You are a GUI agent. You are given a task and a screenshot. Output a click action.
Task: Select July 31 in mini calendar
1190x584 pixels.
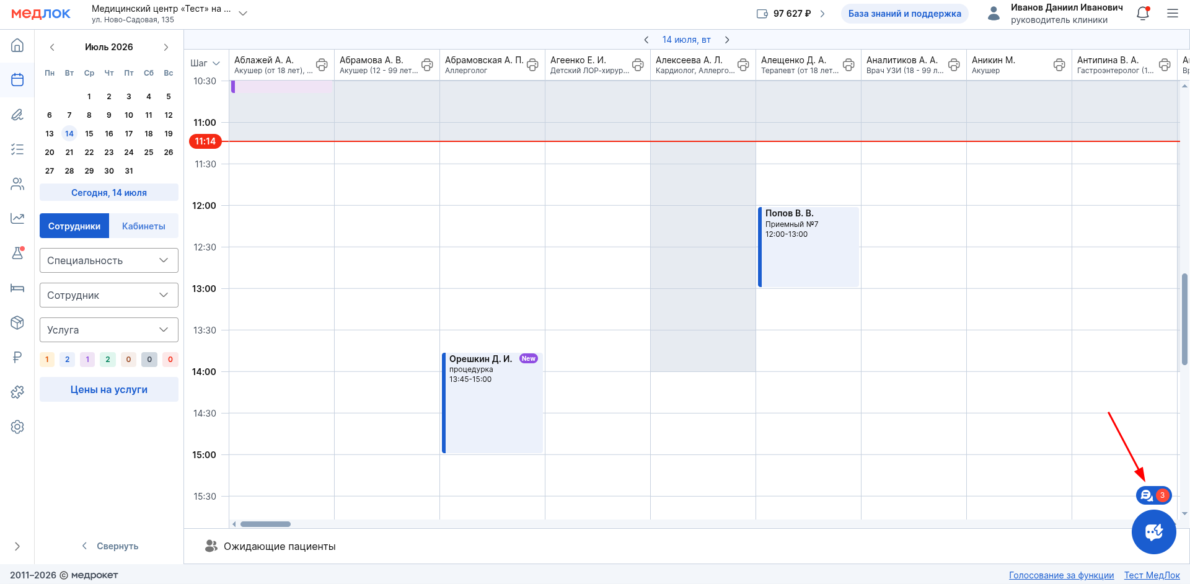point(129,170)
